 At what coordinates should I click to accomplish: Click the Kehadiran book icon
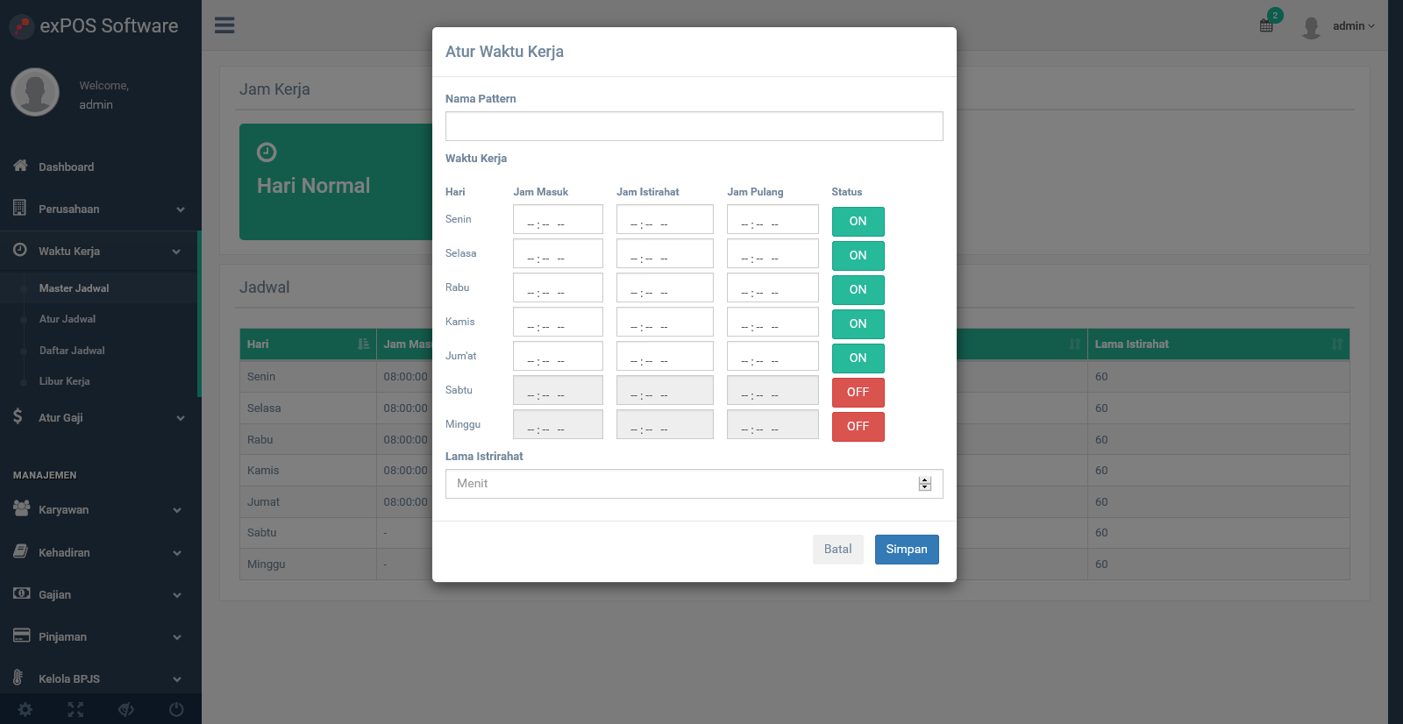[20, 551]
